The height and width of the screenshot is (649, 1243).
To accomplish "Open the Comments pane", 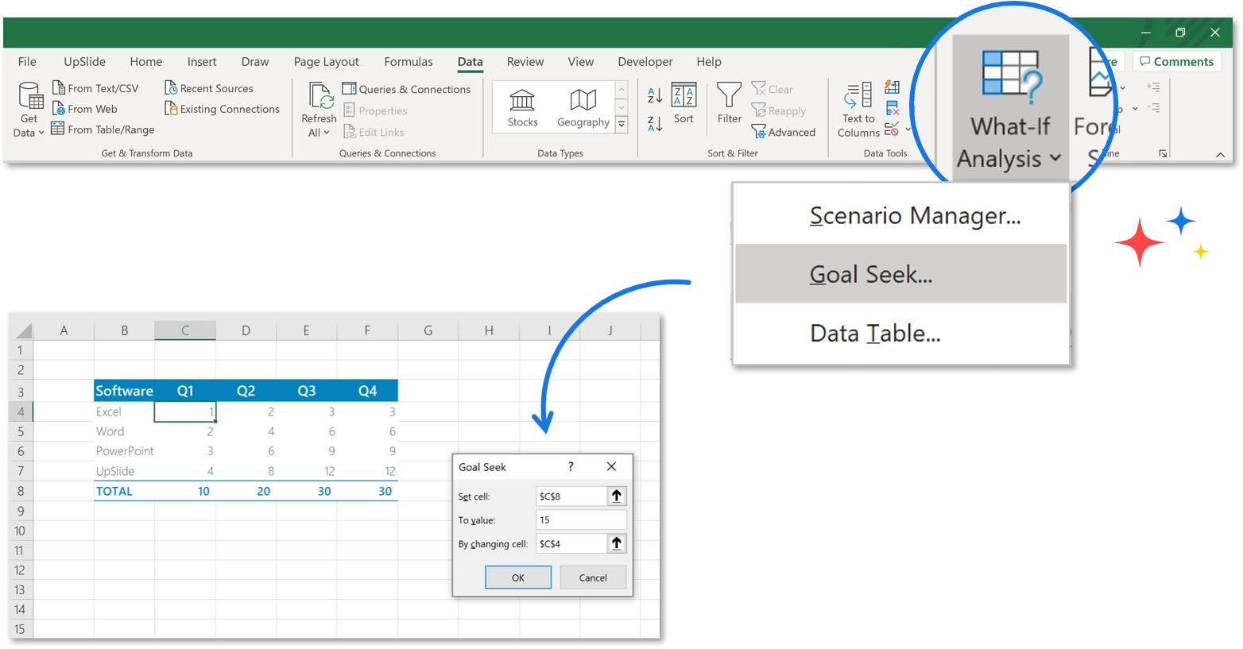I will click(x=1177, y=61).
